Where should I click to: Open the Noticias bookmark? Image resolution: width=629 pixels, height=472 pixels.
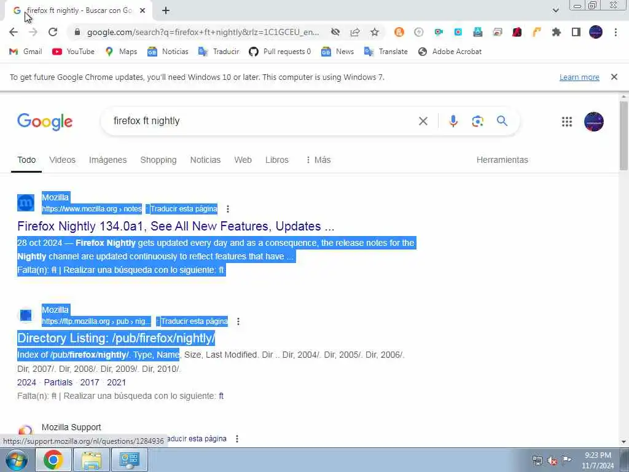pyautogui.click(x=168, y=52)
